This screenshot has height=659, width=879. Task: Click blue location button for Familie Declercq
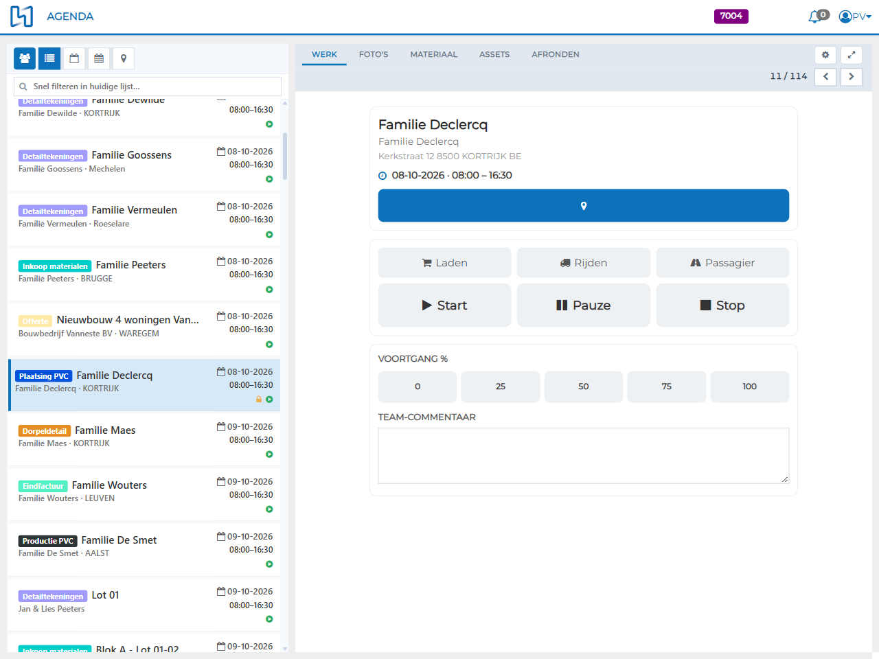click(584, 205)
